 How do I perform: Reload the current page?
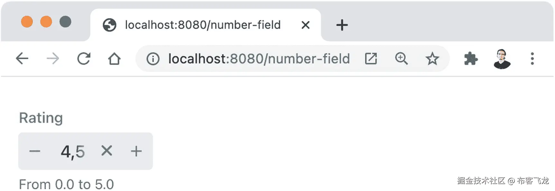click(x=84, y=59)
